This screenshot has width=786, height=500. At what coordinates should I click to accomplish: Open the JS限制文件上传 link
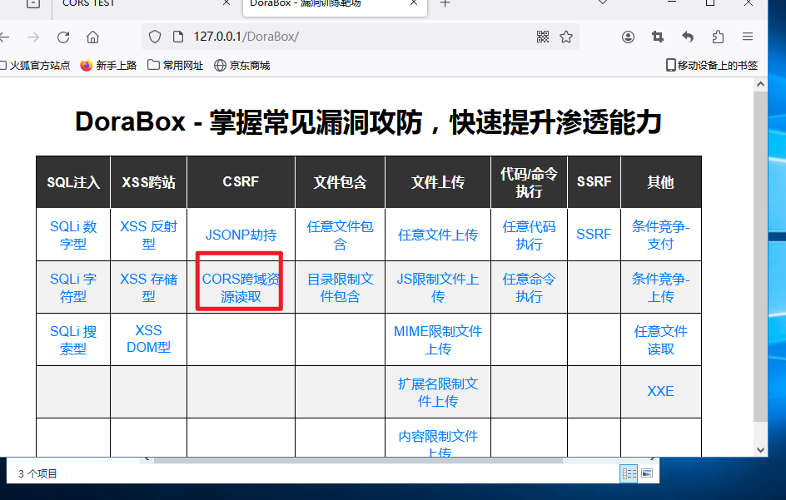click(x=438, y=288)
